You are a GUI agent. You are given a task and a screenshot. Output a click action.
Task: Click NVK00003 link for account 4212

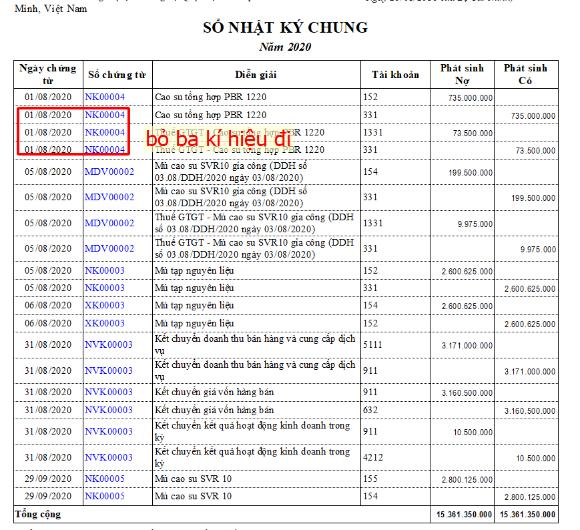tap(108, 458)
